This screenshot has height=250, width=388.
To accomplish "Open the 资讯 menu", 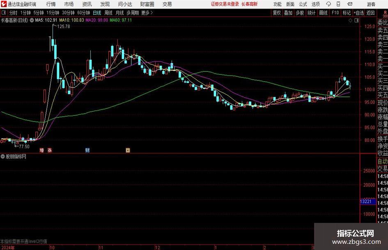I will pos(87,4).
